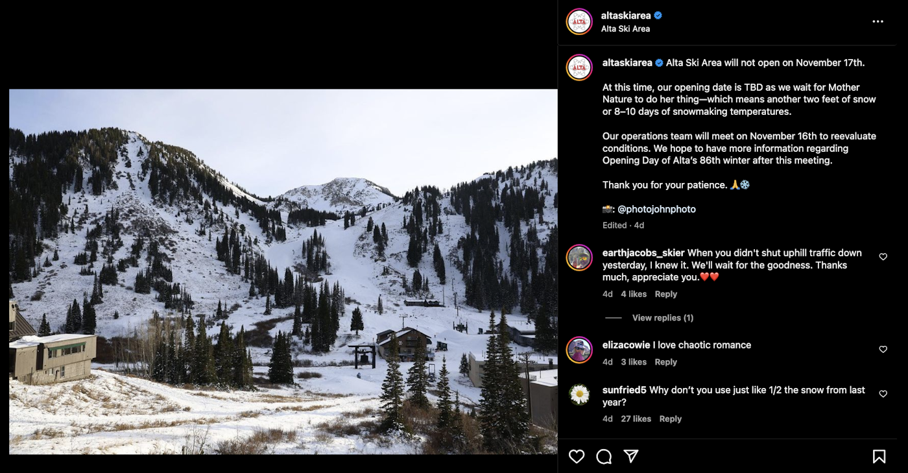Image resolution: width=908 pixels, height=473 pixels.
Task: Open sunfried5 daisy profile picture
Action: (x=579, y=394)
